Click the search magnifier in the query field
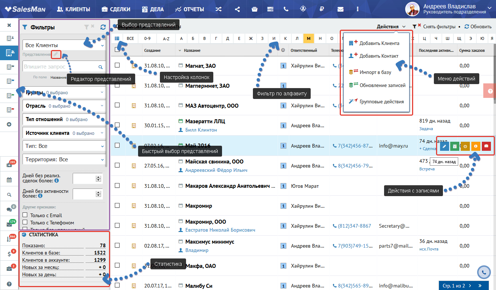Image resolution: width=496 pixels, height=290 pixels. pos(101,67)
